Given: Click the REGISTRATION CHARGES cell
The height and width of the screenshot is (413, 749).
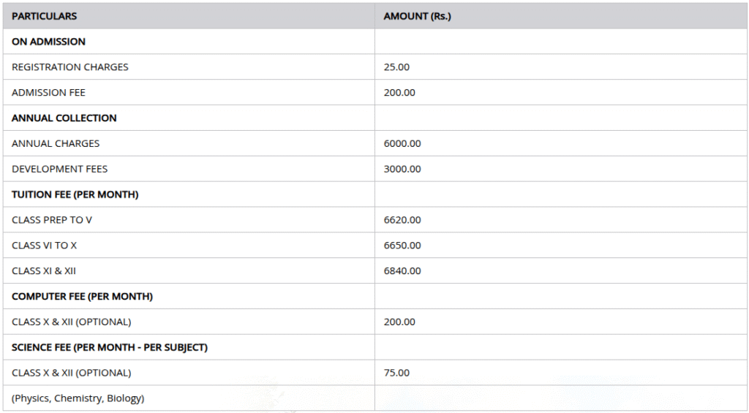Looking at the screenshot, I should coord(69,67).
